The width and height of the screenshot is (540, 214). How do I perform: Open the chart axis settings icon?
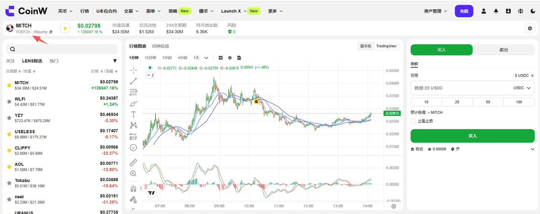(x=394, y=206)
